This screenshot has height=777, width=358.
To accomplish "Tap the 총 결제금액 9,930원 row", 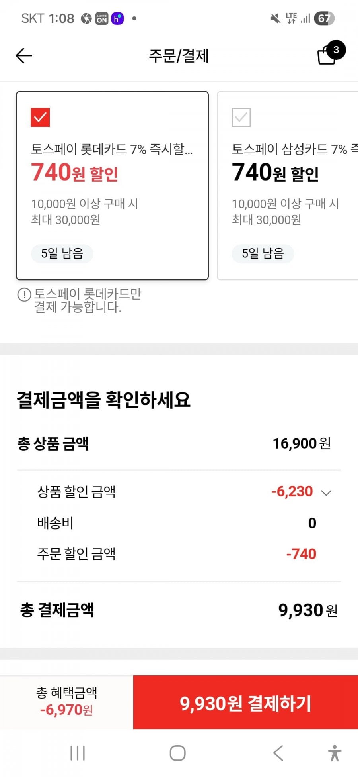I will coord(179,610).
